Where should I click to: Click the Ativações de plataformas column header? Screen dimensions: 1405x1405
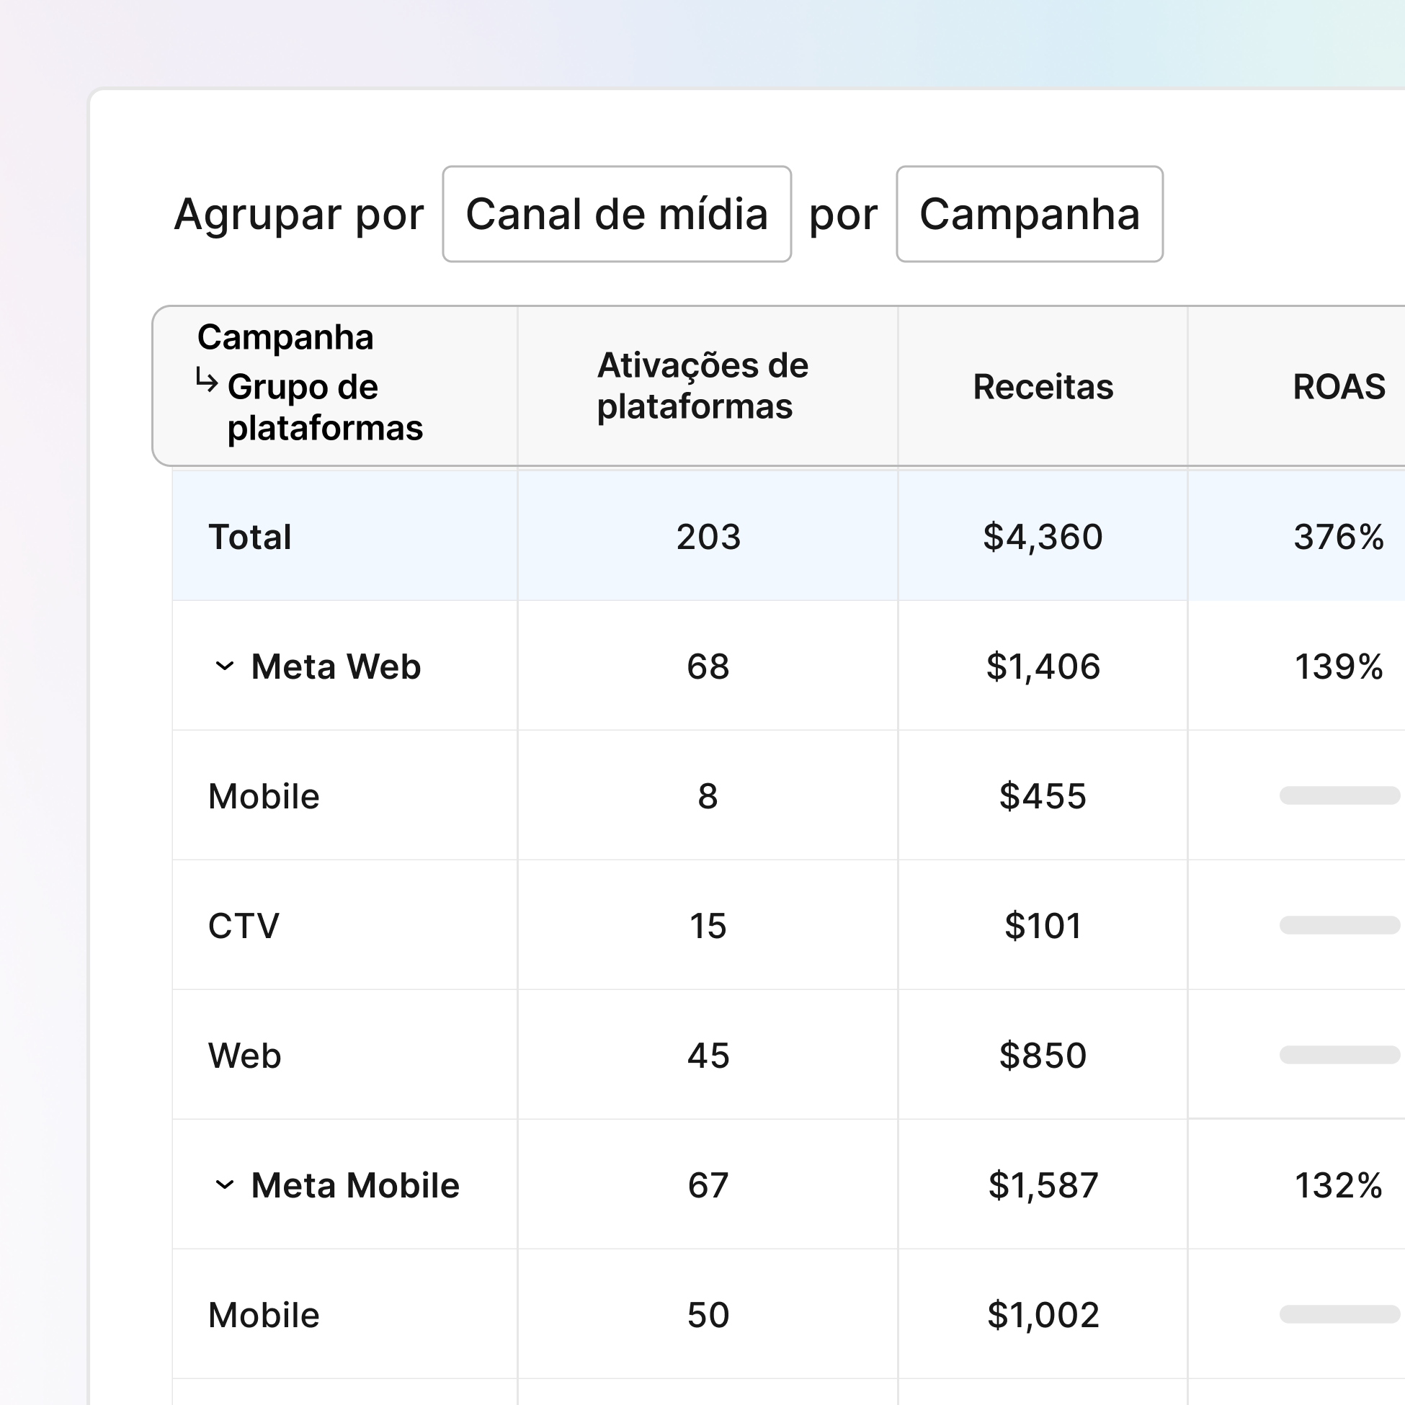tap(702, 385)
